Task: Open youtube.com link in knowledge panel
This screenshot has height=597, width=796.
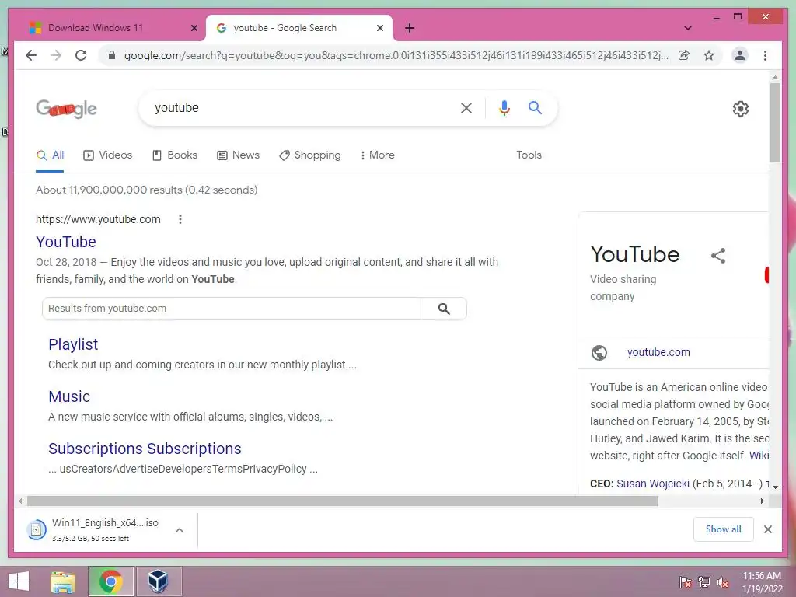Action: [x=658, y=352]
